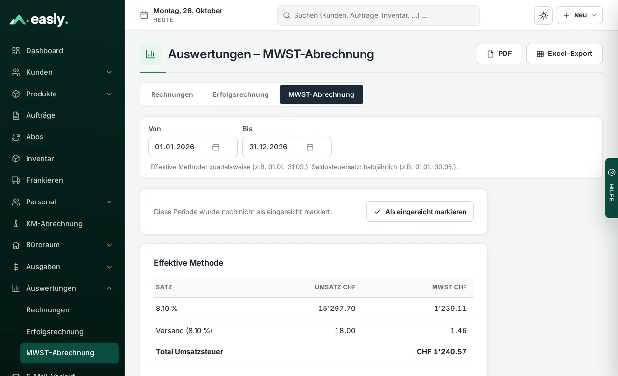Switch to the Erfolgsrechnung tab
The width and height of the screenshot is (618, 376).
tap(240, 94)
